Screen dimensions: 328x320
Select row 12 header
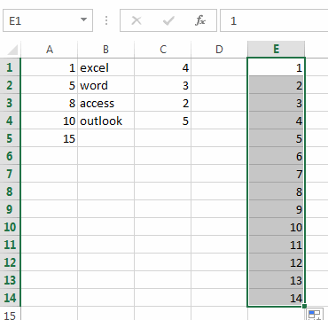10,262
